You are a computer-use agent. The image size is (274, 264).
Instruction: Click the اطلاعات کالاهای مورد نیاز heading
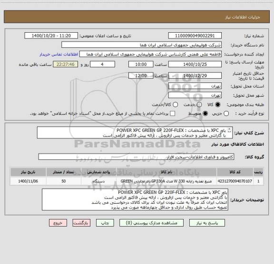click(x=238, y=145)
